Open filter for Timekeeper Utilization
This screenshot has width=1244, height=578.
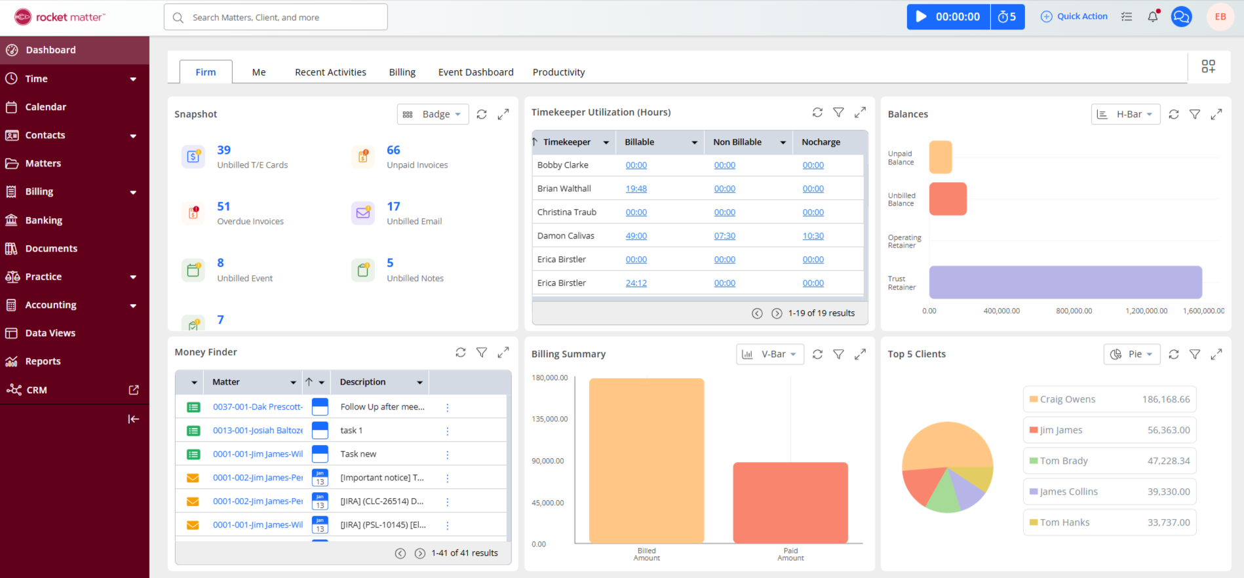tap(838, 113)
